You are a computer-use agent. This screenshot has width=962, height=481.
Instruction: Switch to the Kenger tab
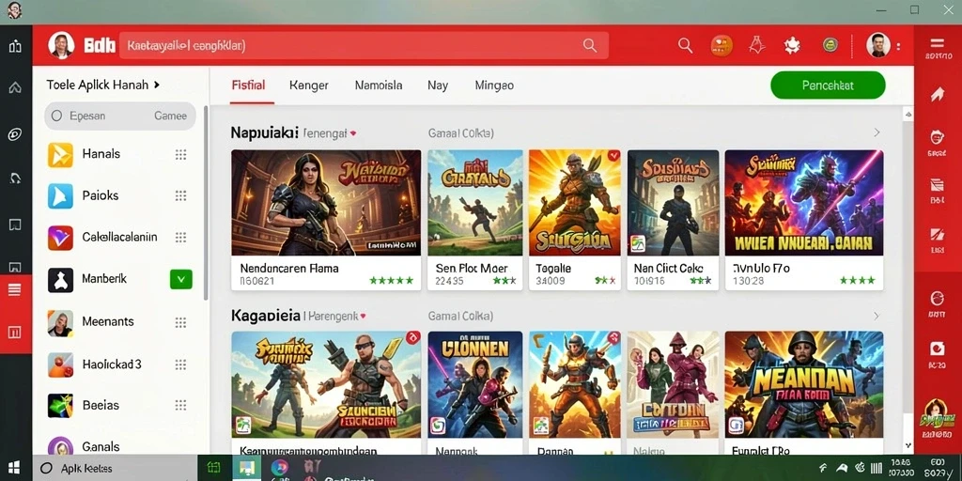[x=308, y=85]
